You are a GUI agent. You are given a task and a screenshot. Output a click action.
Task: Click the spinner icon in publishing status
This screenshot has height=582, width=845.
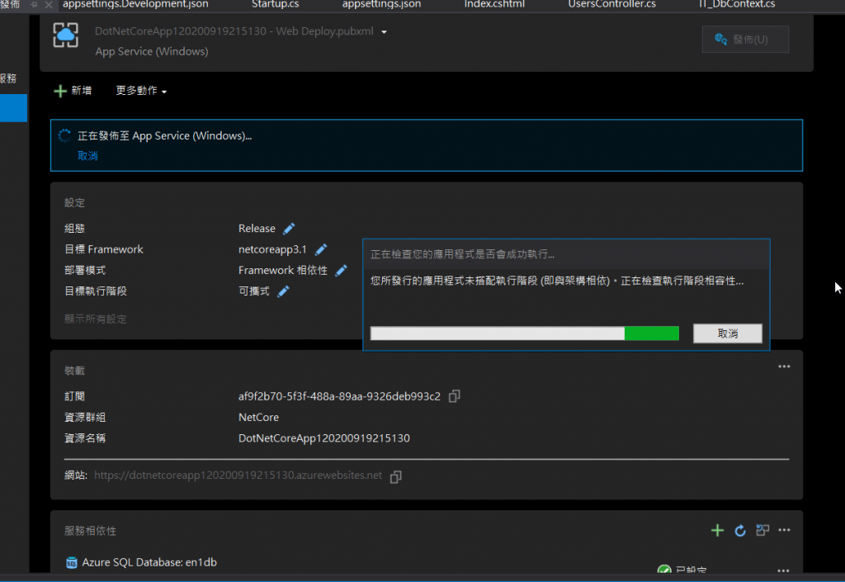click(x=64, y=135)
